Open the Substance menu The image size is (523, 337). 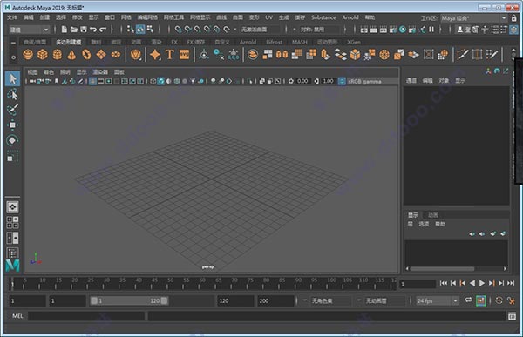tap(323, 17)
